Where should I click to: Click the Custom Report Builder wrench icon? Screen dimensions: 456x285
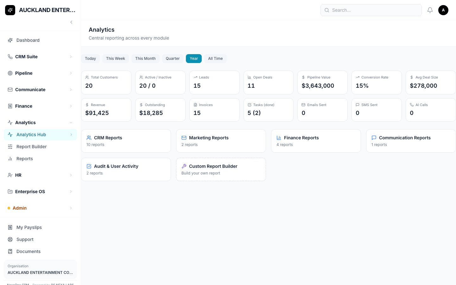184,166
